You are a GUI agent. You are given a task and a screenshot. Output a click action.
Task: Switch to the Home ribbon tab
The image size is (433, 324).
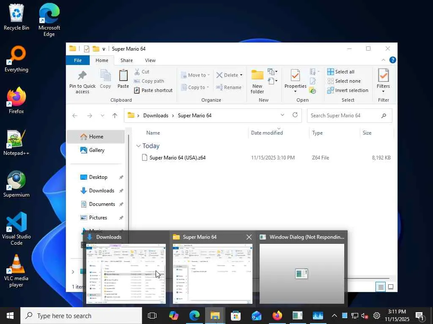[x=102, y=60]
